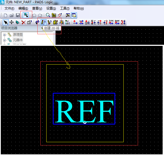Create a new file with the blank page icon
Viewport: 164px width, 156px height.
click(x=5, y=15)
